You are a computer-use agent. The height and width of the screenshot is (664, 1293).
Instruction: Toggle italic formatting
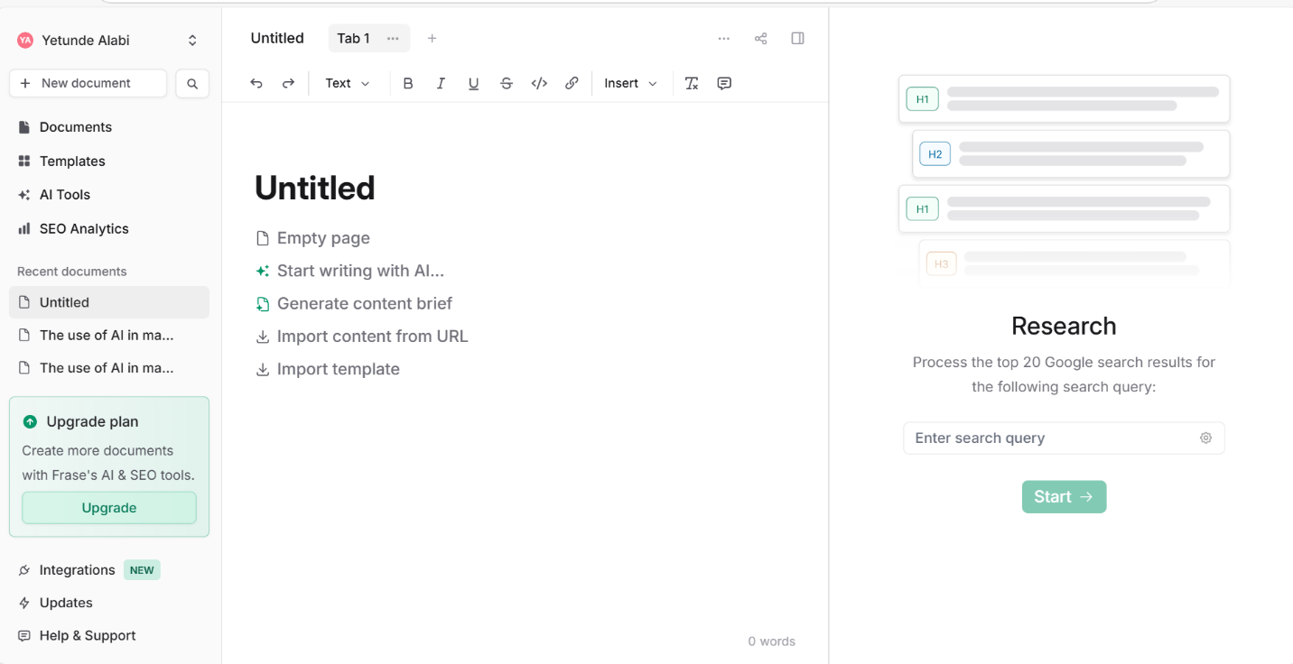tap(441, 83)
